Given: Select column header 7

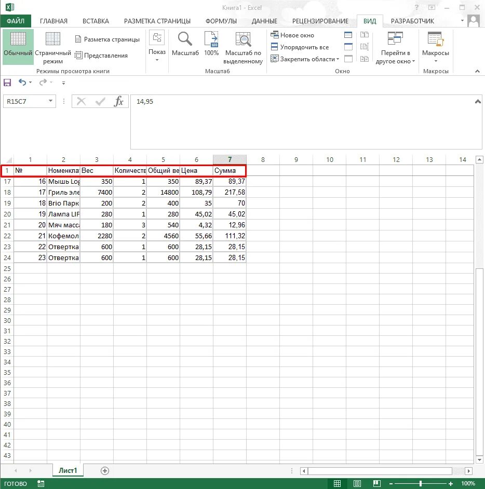Looking at the screenshot, I should pos(230,159).
